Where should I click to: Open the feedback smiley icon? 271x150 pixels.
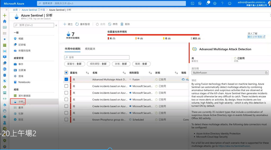point(229,3)
